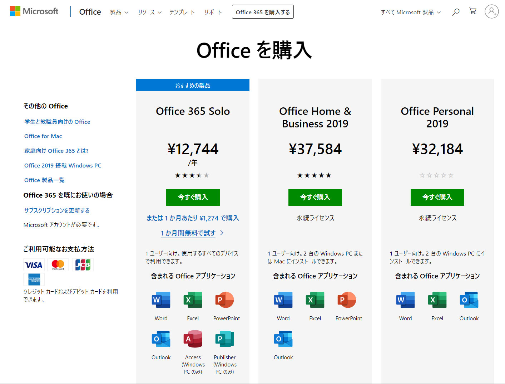Click Word icon under Home & Business 2019
The image size is (505, 384).
pos(283,300)
